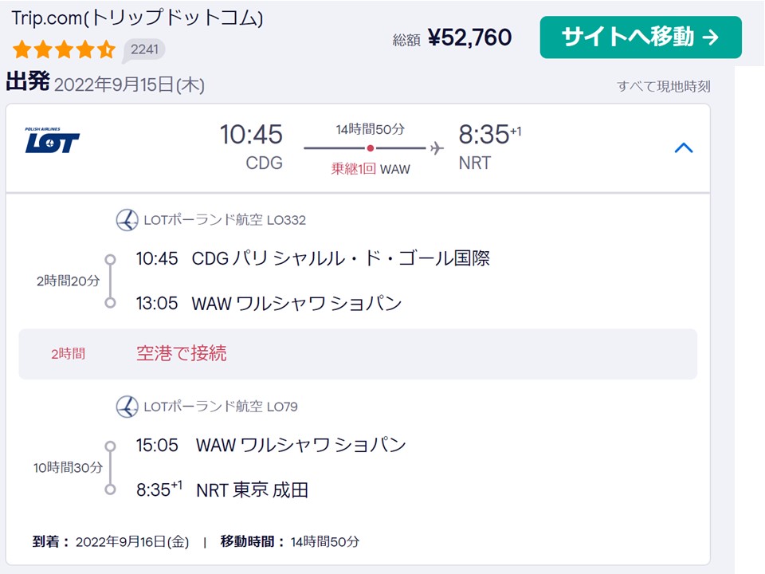Click the red stopover dot on the route line

coord(371,148)
